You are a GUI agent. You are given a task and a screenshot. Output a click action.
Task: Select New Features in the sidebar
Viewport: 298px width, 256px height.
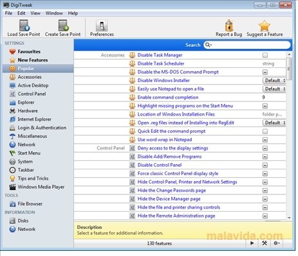click(x=33, y=60)
